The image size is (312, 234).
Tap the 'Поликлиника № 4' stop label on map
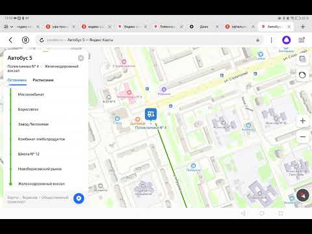(151, 127)
